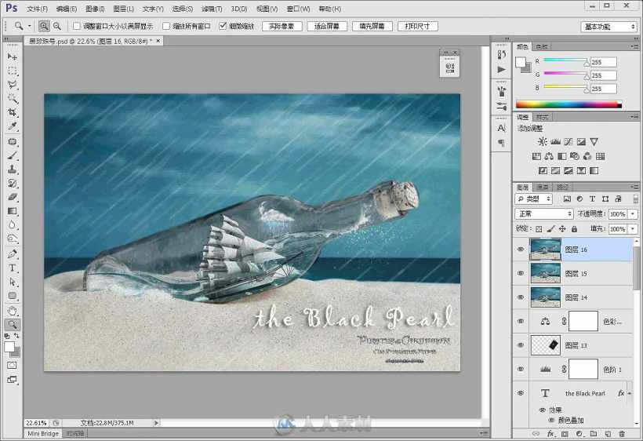Click the 实际像素 button
Image resolution: width=643 pixels, height=441 pixels.
click(282, 26)
